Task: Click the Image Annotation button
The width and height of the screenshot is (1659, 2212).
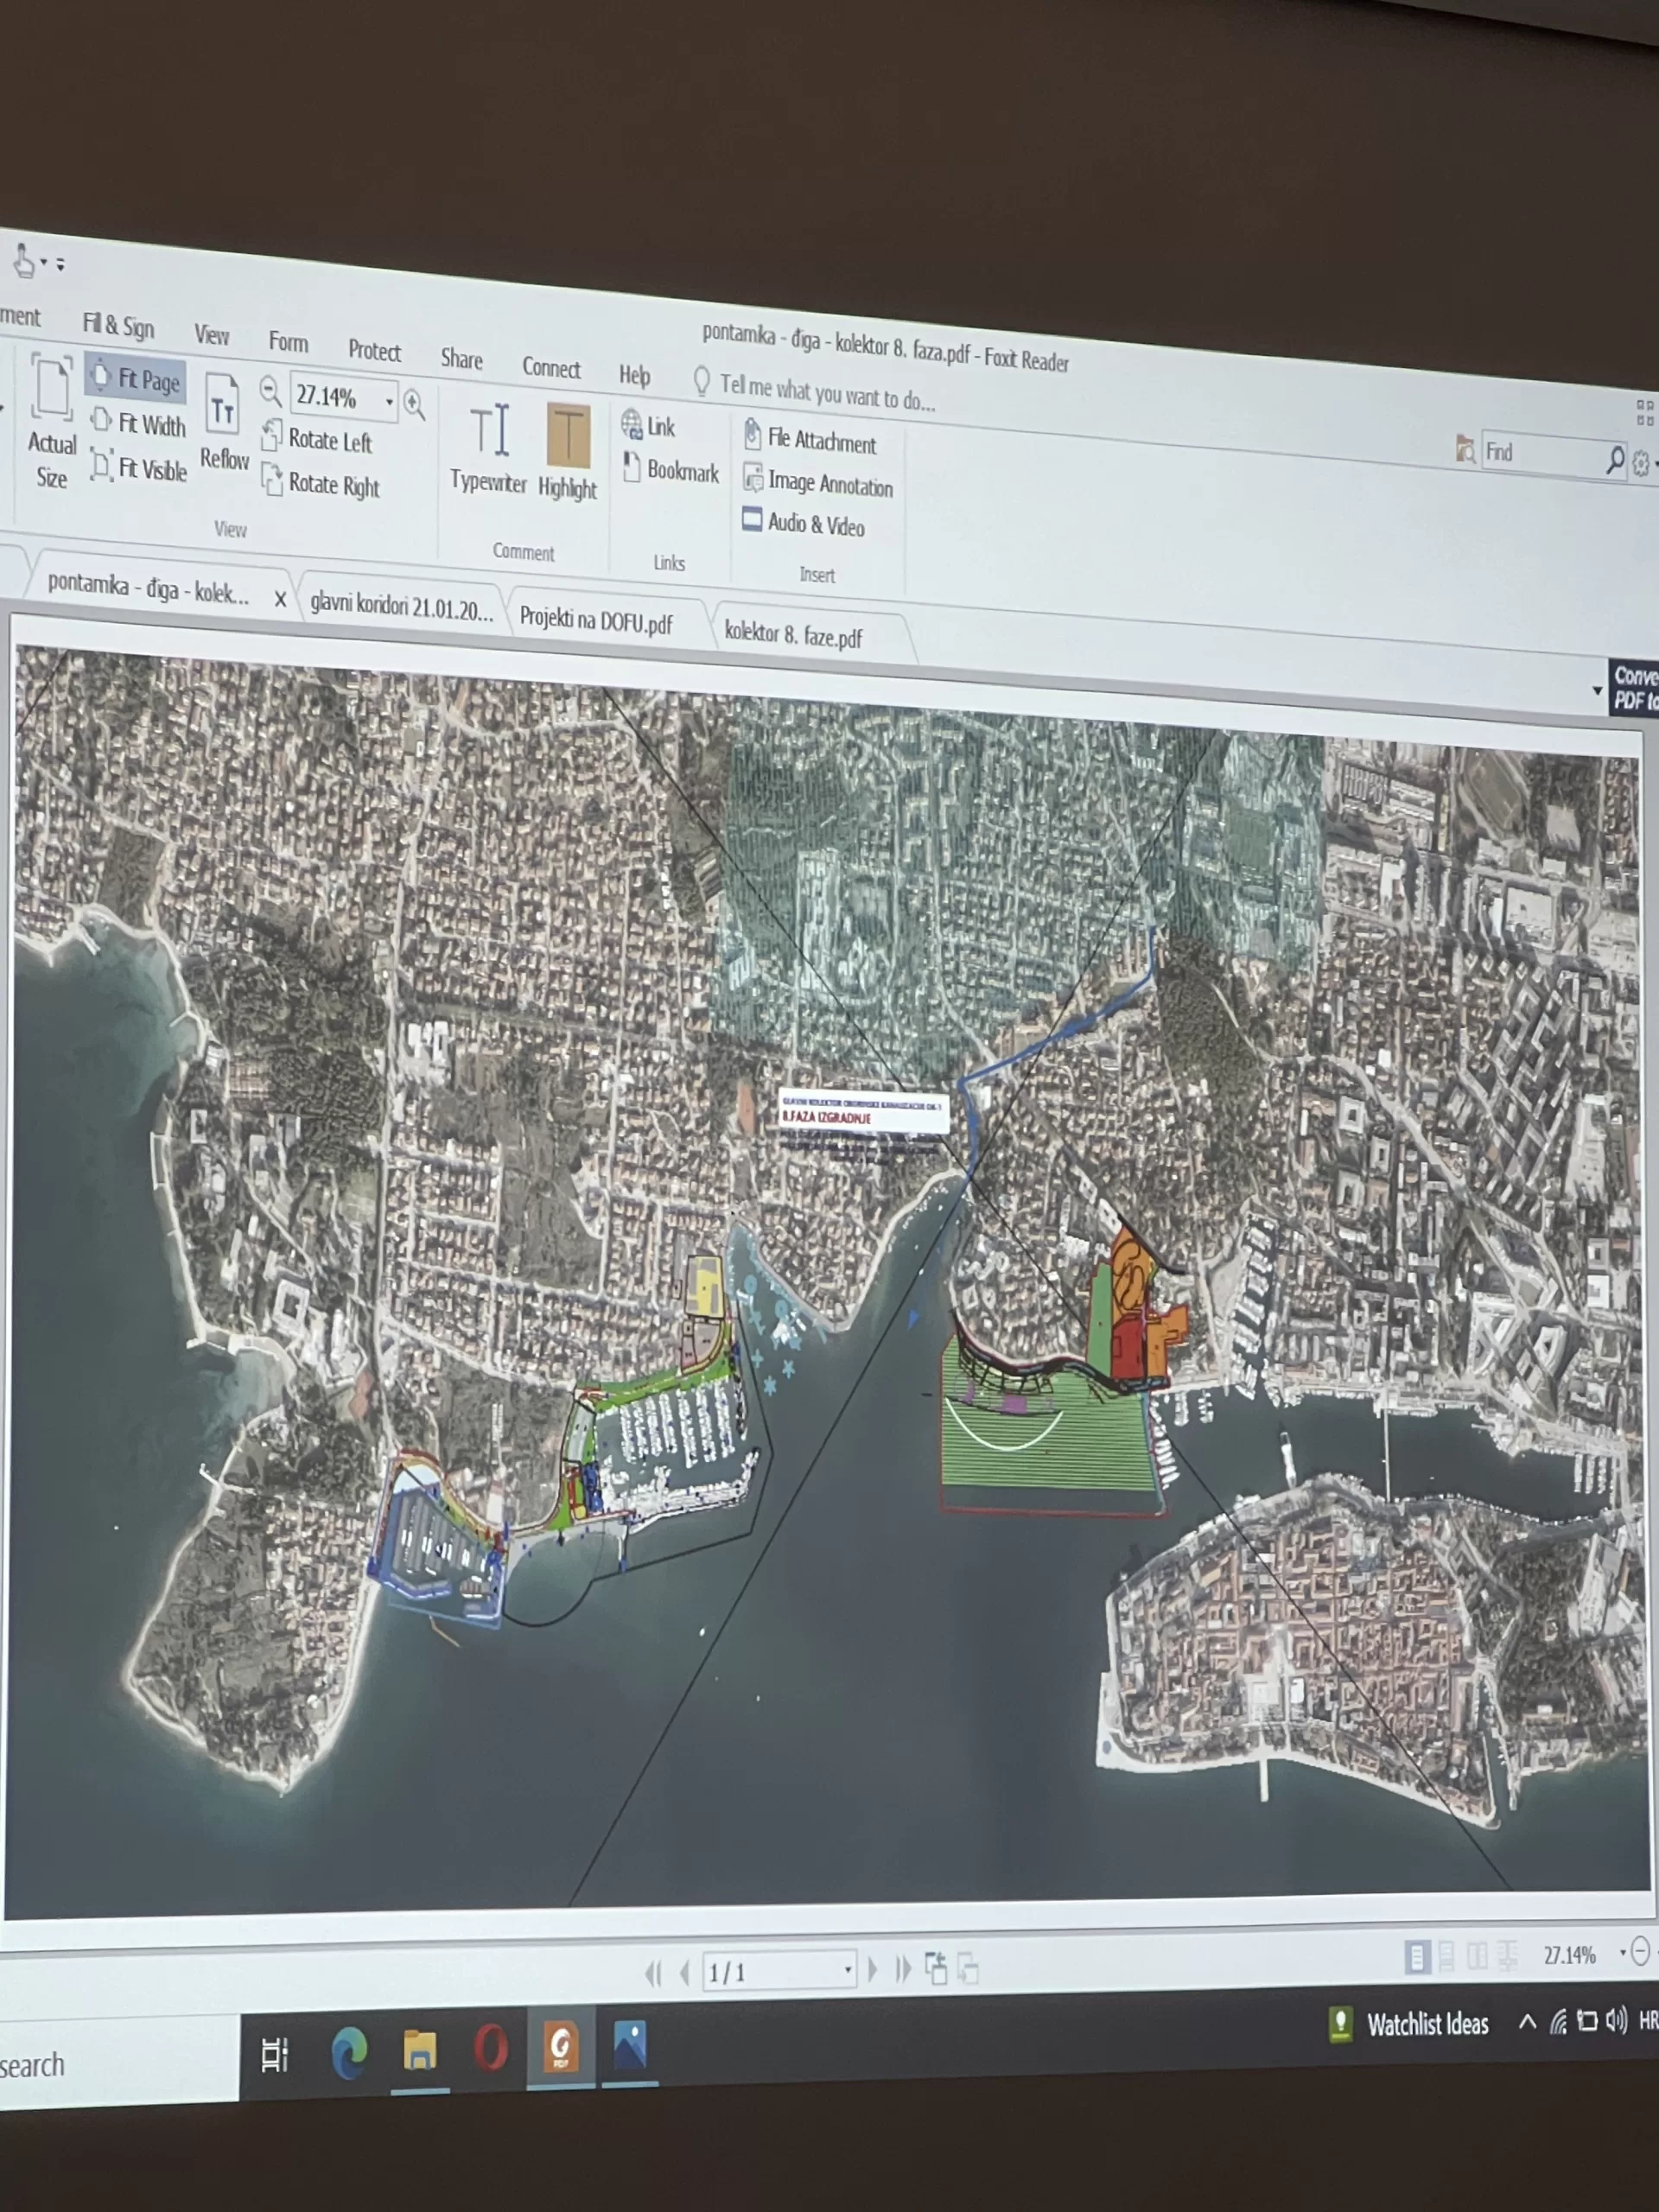Action: tap(818, 483)
